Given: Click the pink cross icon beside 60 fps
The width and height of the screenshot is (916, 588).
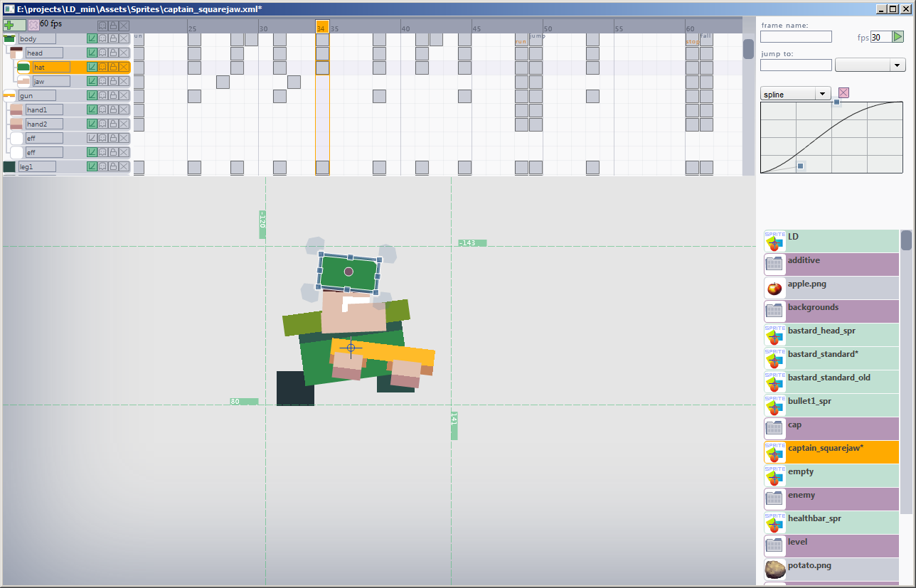Looking at the screenshot, I should point(33,25).
